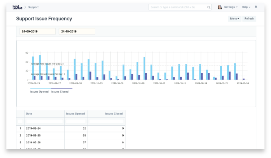271x158 pixels.
Task: Click the user avatar picture
Action: pos(220,7)
